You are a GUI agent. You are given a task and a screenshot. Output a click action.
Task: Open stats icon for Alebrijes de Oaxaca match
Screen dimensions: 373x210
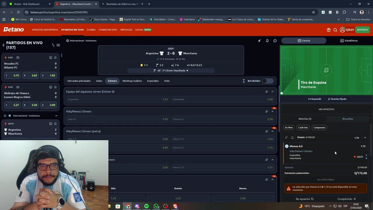pos(50,87)
